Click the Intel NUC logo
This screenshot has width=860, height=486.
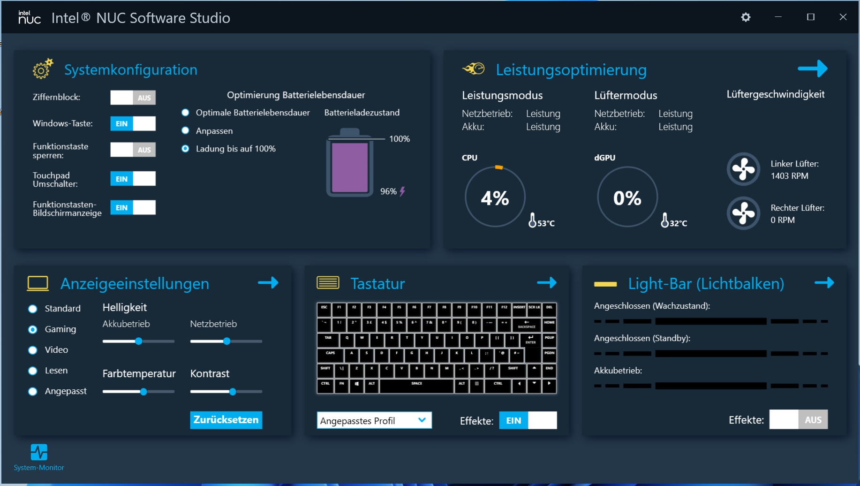click(x=30, y=17)
